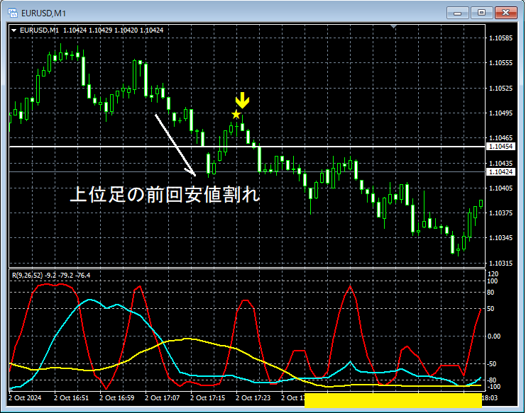Click the 0.00 level on indicator scale
Image resolution: width=526 pixels, height=413 pixels.
494,336
